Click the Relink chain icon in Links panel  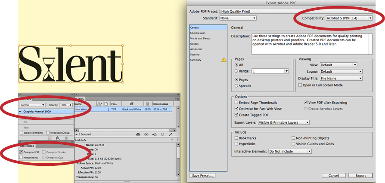[x=146, y=134]
